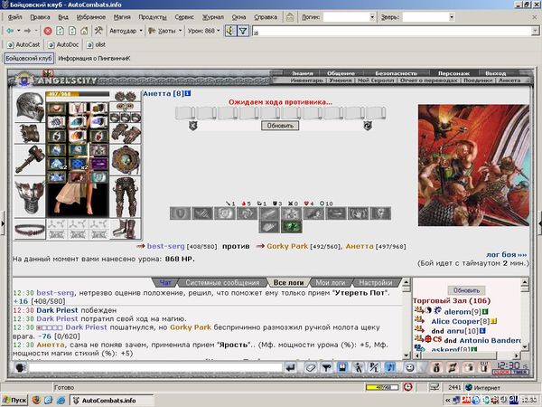
Task: Click the Alice Cooper[8] player name
Action: (x=461, y=321)
